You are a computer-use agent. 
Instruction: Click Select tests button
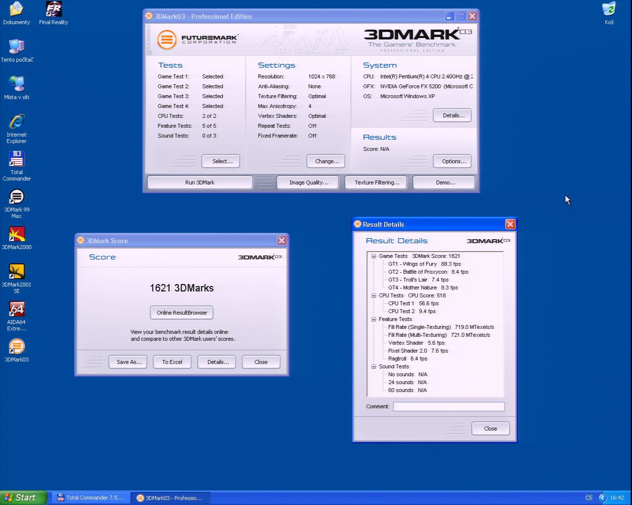(x=220, y=161)
